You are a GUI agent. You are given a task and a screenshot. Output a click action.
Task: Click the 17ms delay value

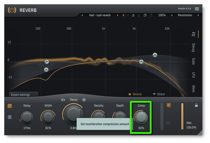coord(27,128)
